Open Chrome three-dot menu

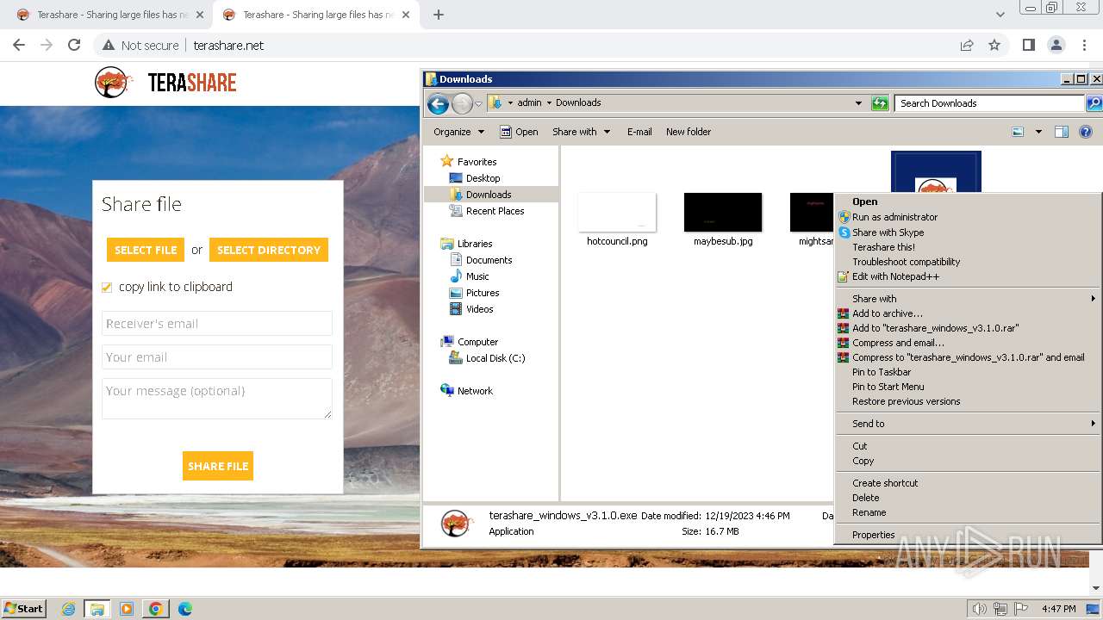pos(1083,45)
